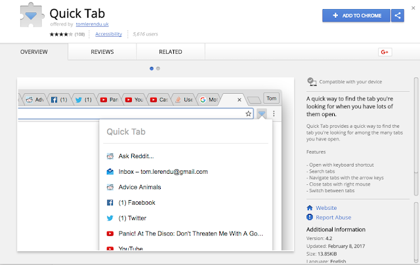
Task: Open the Website link
Action: point(326,208)
